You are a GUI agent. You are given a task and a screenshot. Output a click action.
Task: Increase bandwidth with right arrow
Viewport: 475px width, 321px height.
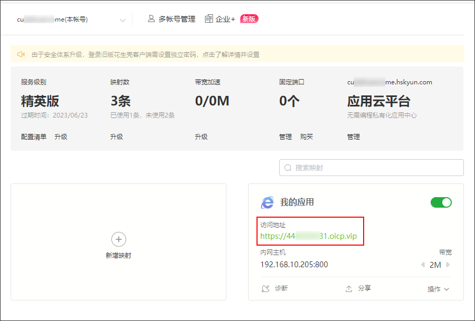448,265
